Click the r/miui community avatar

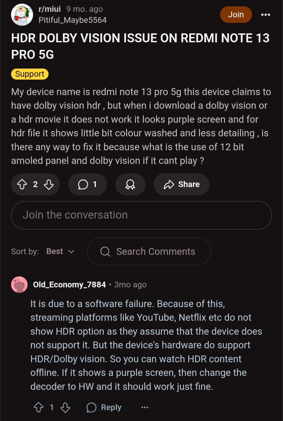[x=22, y=15]
